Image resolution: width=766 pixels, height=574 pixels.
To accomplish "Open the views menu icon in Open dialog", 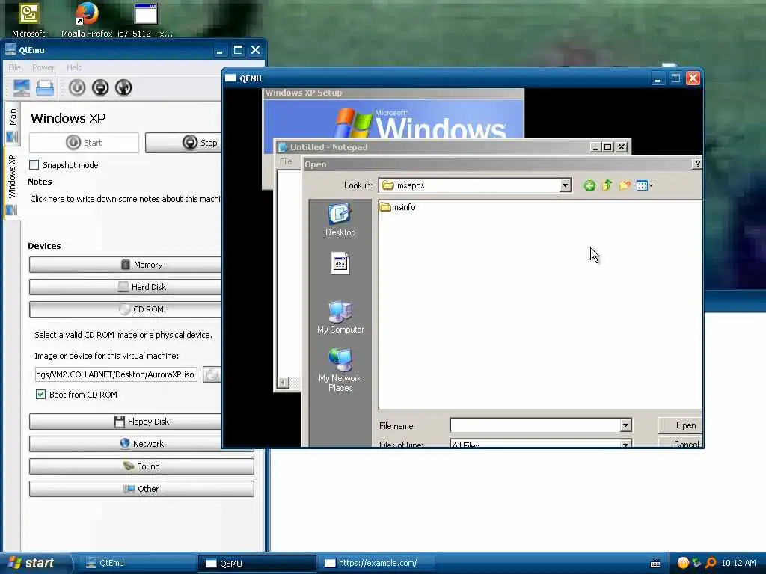I will pos(644,185).
